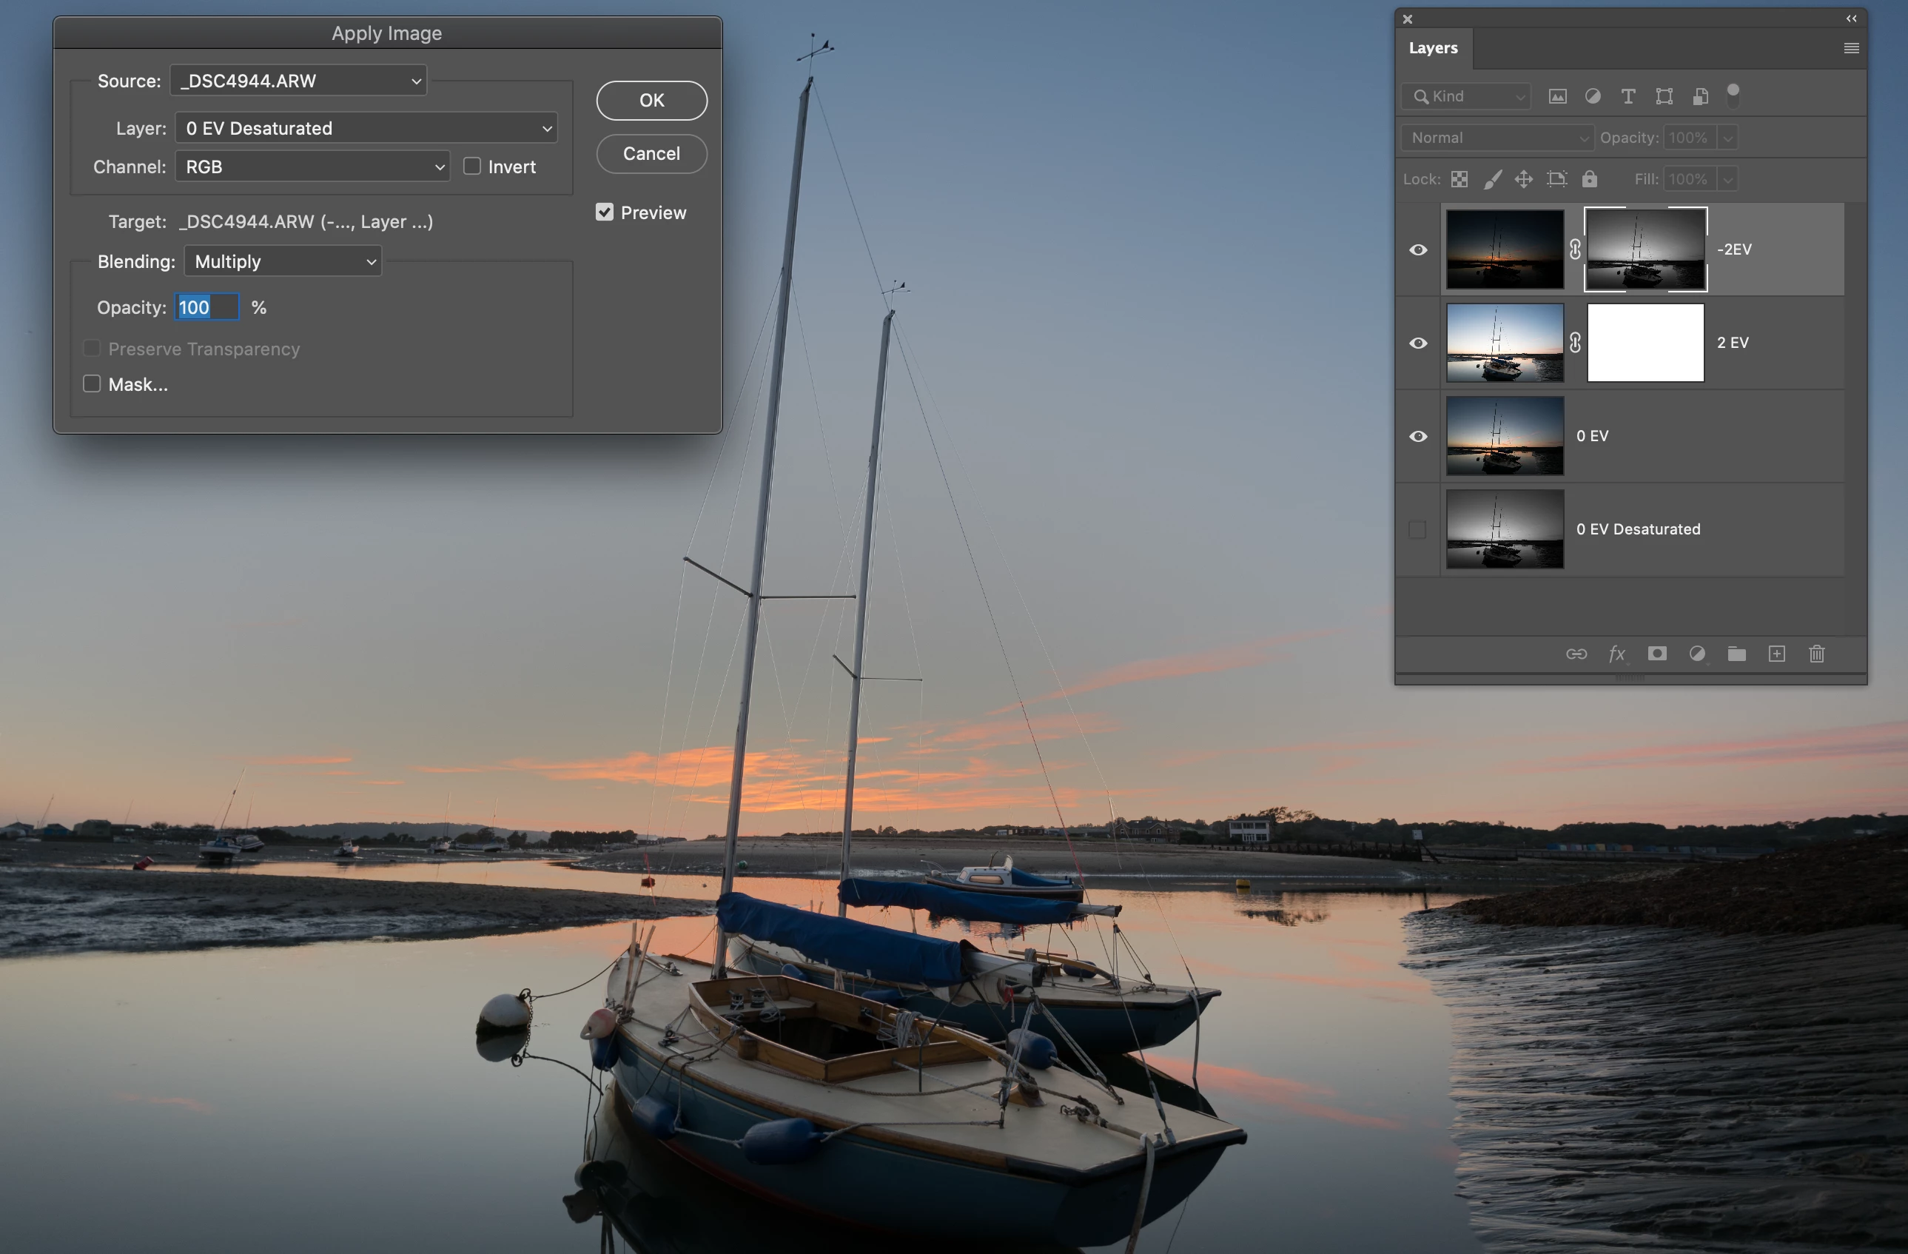This screenshot has height=1254, width=1908.
Task: Create new adjustment layer icon
Action: 1697,654
